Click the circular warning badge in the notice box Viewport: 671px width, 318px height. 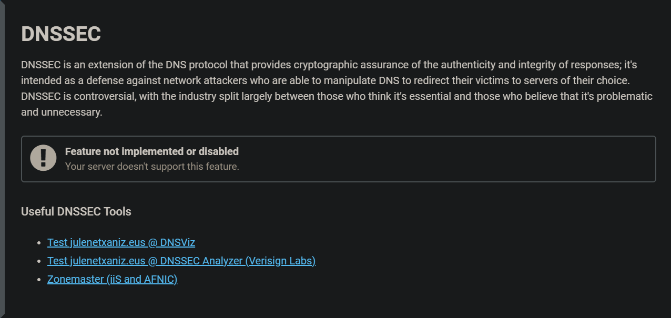[x=44, y=158]
